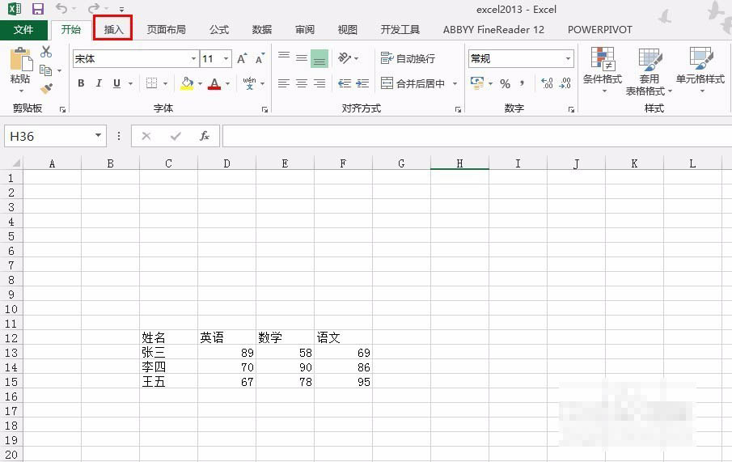The width and height of the screenshot is (732, 462).
Task: Toggle Bold formatting
Action: pyautogui.click(x=81, y=83)
